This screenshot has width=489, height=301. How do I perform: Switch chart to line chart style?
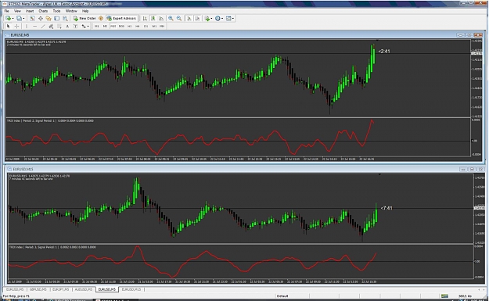(161, 19)
